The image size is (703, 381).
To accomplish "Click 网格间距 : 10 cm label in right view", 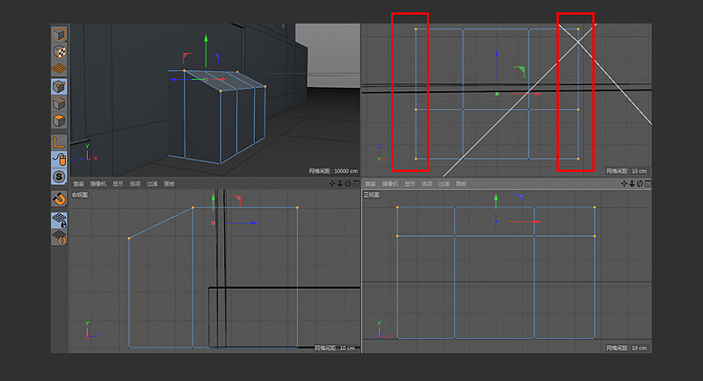I will (335, 348).
